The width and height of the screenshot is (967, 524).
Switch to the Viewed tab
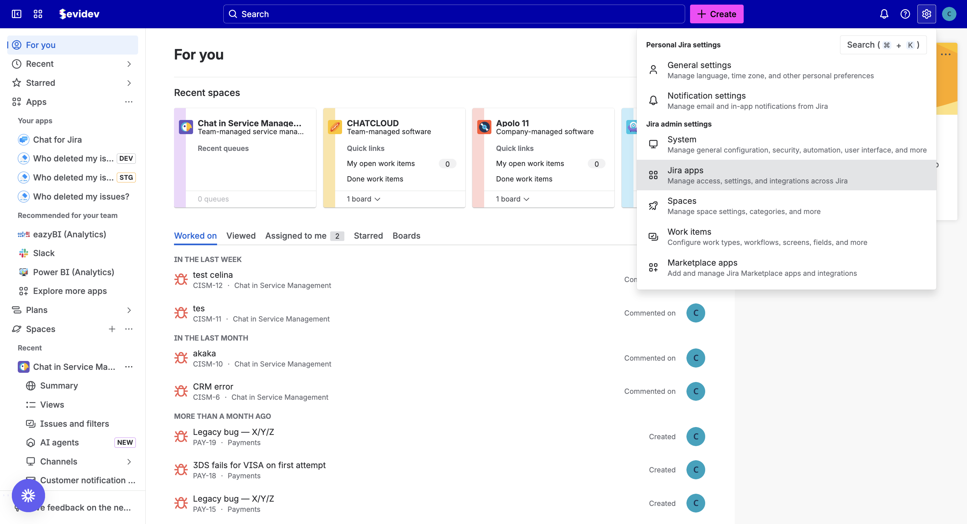pos(241,236)
